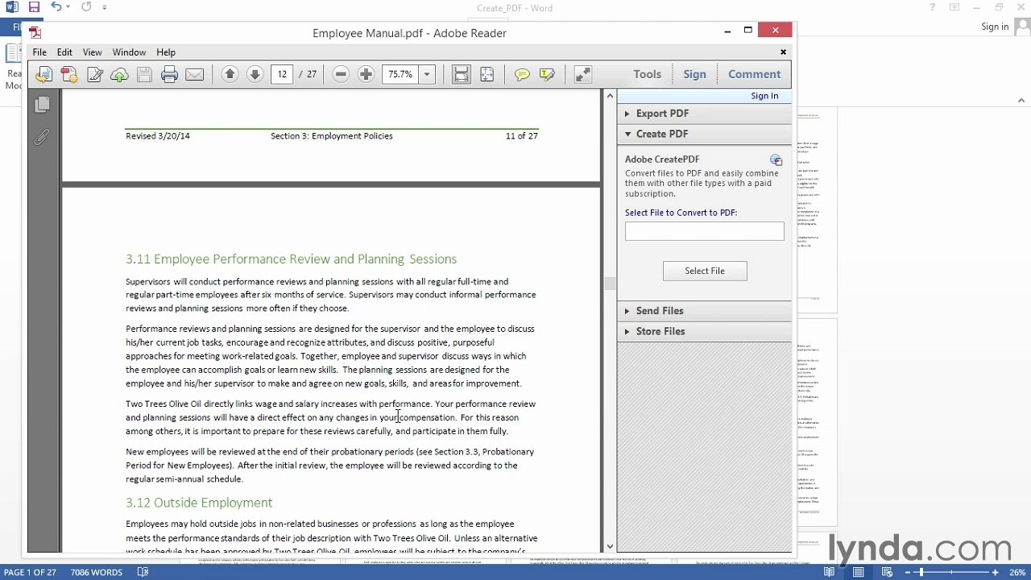
Task: Click the email envelope icon
Action: coord(194,74)
